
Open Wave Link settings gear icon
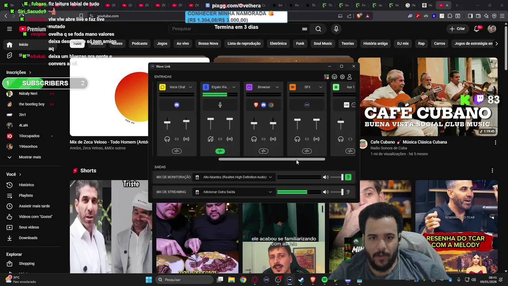(x=342, y=77)
